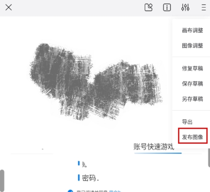Click the right vertical scrollbar handle
This screenshot has height=192, width=210.
pyautogui.click(x=209, y=158)
